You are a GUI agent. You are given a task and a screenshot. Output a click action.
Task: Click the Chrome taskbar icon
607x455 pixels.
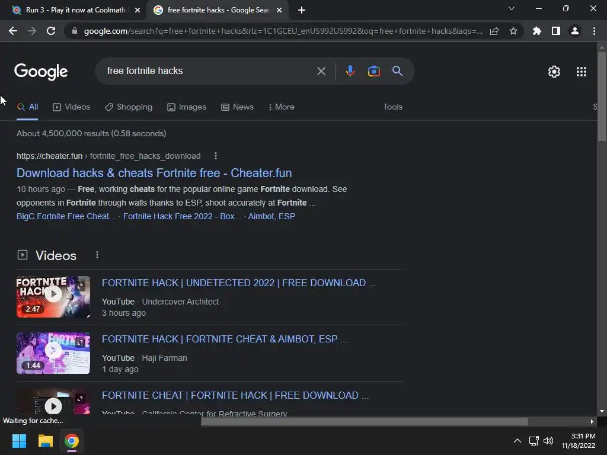pyautogui.click(x=72, y=441)
